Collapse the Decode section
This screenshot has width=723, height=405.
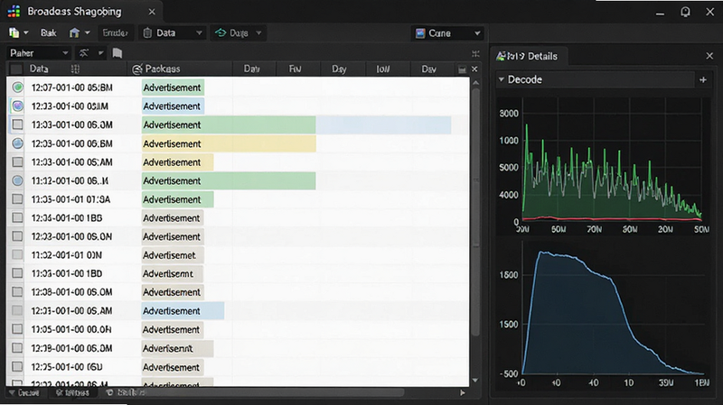tap(502, 79)
